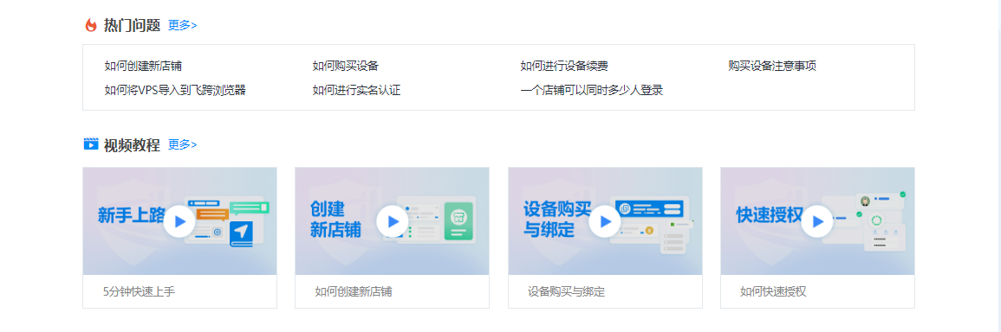Click the flame icon beside 热门问题
Screen dimensions: 1001x332
tap(91, 25)
